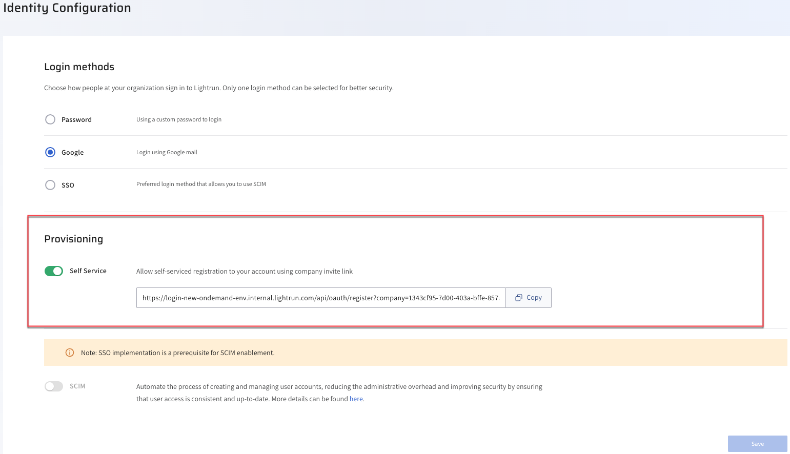Disable the Self Service toggle

coord(54,271)
